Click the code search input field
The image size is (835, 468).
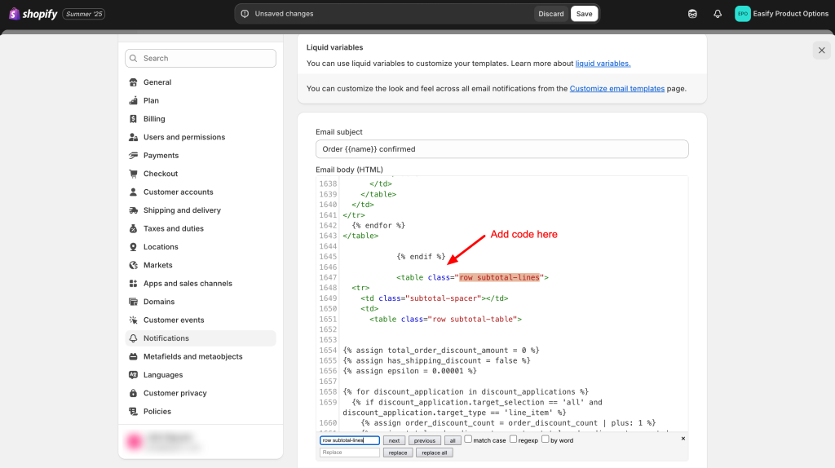click(349, 440)
